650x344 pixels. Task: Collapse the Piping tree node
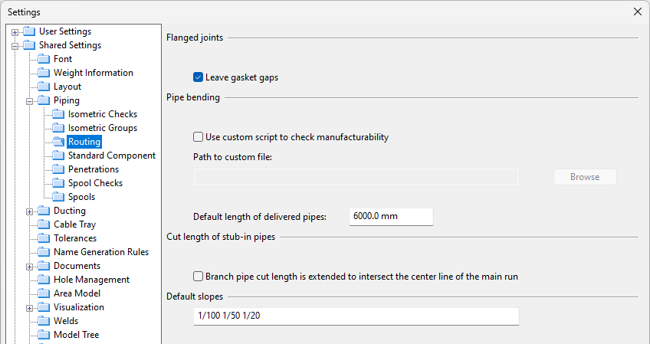30,100
